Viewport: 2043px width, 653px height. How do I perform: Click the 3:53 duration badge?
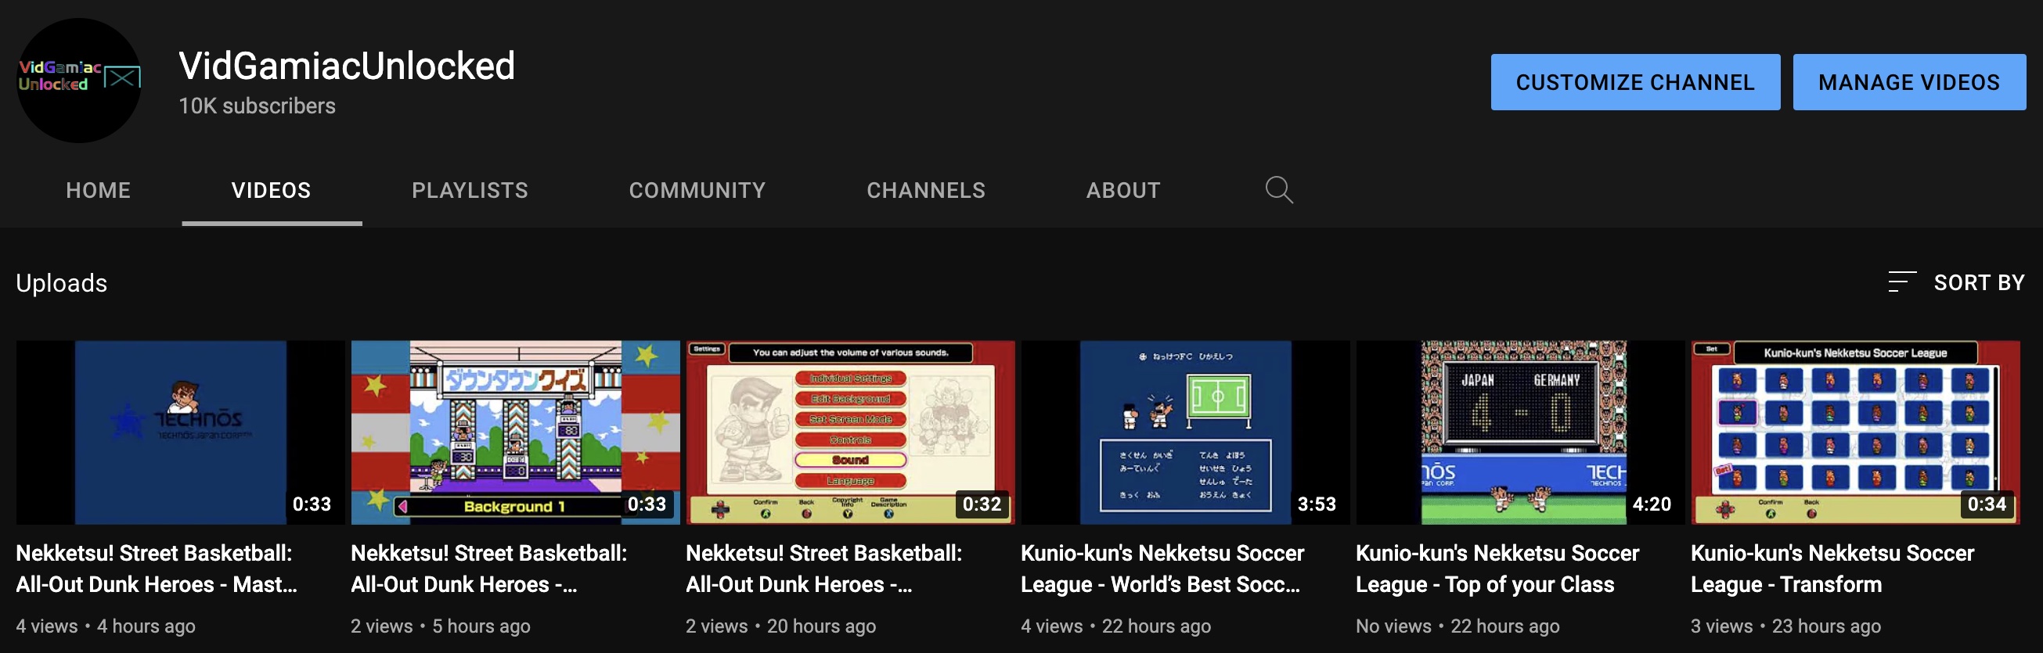pos(1317,504)
